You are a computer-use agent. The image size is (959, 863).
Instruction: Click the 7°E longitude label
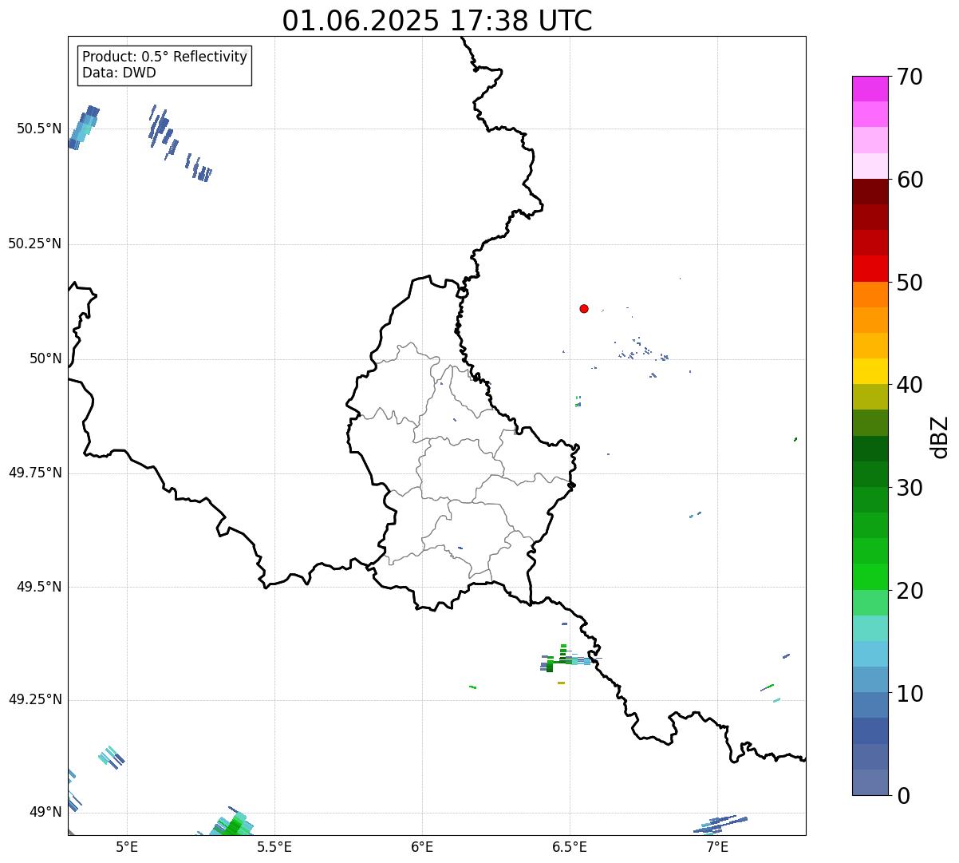tap(717, 846)
